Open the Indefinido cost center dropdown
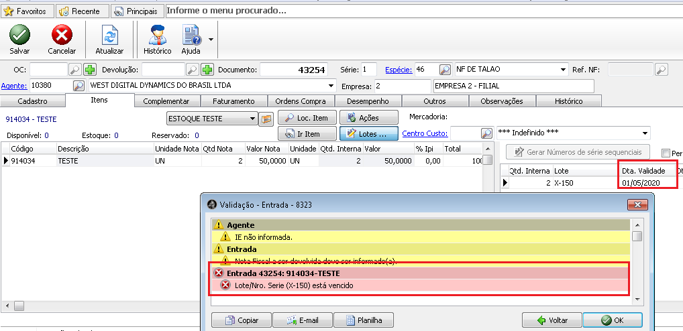Viewport: 683px width, 331px height. 645,133
